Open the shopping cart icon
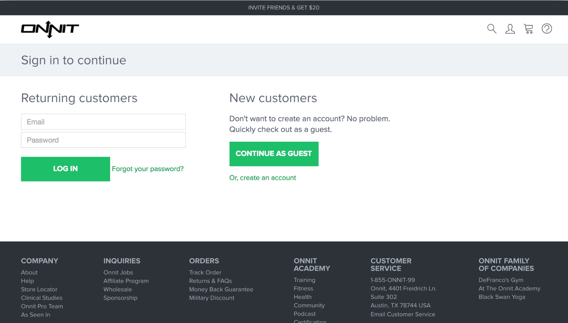568x323 pixels. tap(528, 29)
